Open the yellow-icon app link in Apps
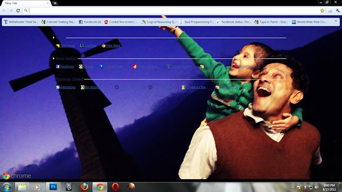 65,45
